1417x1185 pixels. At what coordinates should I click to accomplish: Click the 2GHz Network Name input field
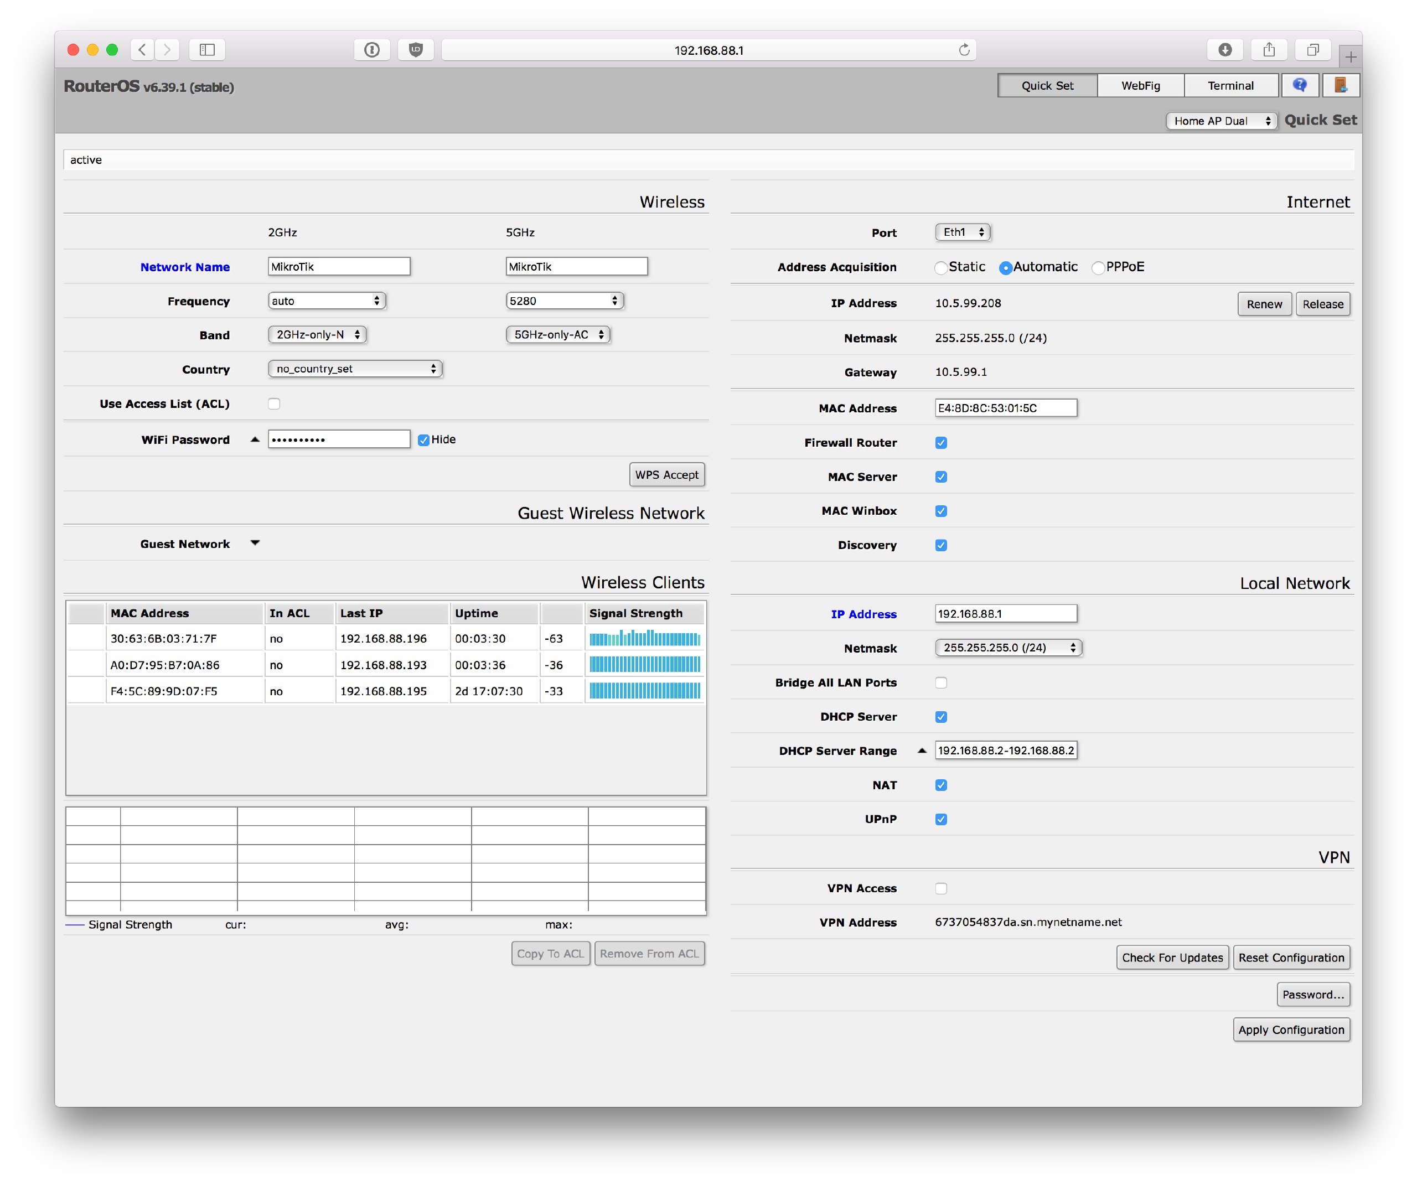click(339, 267)
